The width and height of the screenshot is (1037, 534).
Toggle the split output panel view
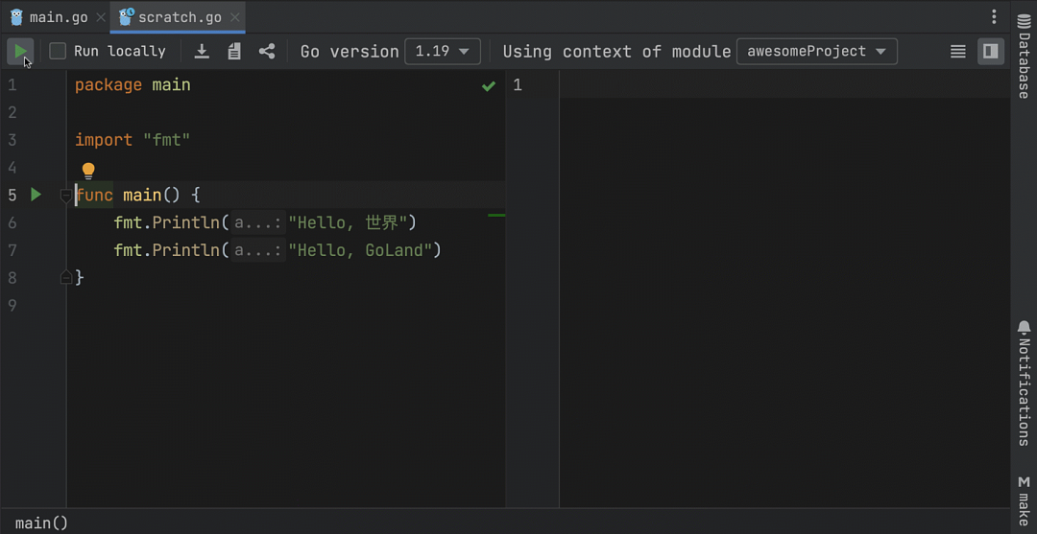[990, 51]
